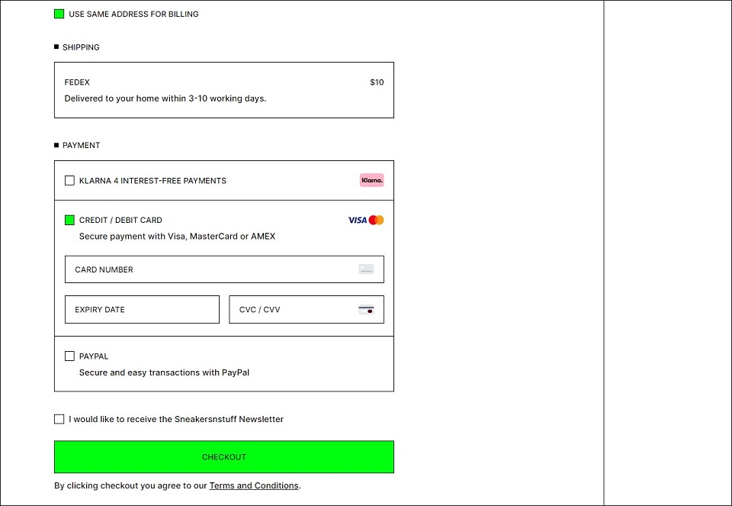
Task: Click the pink Klarna logo badge
Action: (371, 180)
